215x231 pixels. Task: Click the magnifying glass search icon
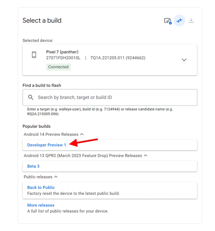point(31,97)
